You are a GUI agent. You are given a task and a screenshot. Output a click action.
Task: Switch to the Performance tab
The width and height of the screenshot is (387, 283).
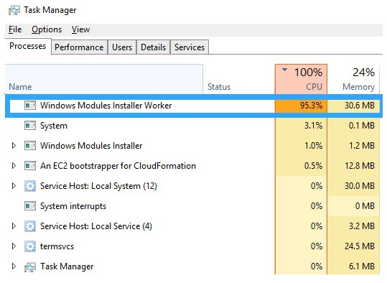click(79, 47)
